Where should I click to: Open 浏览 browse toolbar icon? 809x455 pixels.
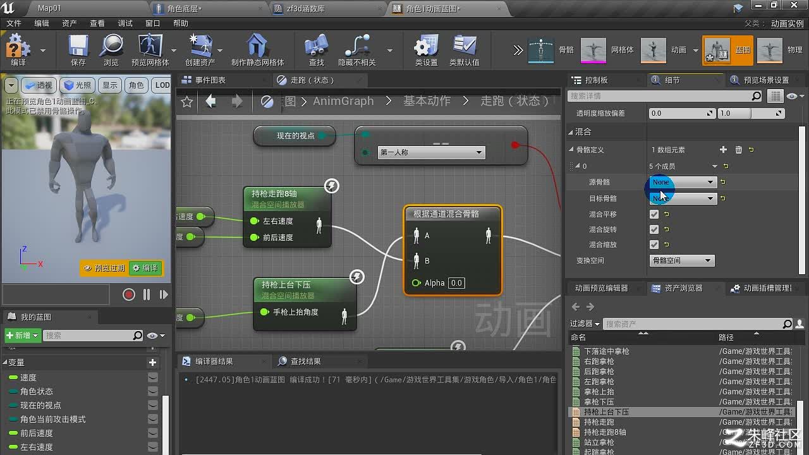pyautogui.click(x=111, y=49)
